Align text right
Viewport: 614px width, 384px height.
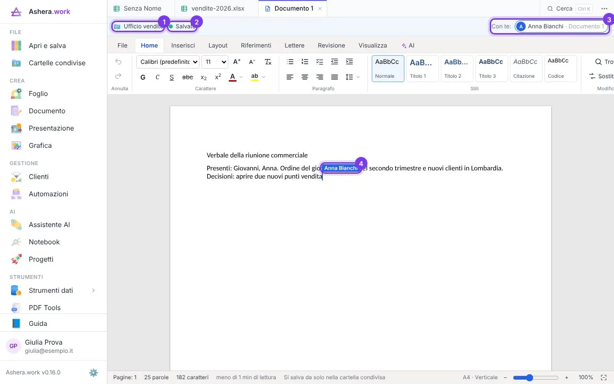click(x=319, y=77)
